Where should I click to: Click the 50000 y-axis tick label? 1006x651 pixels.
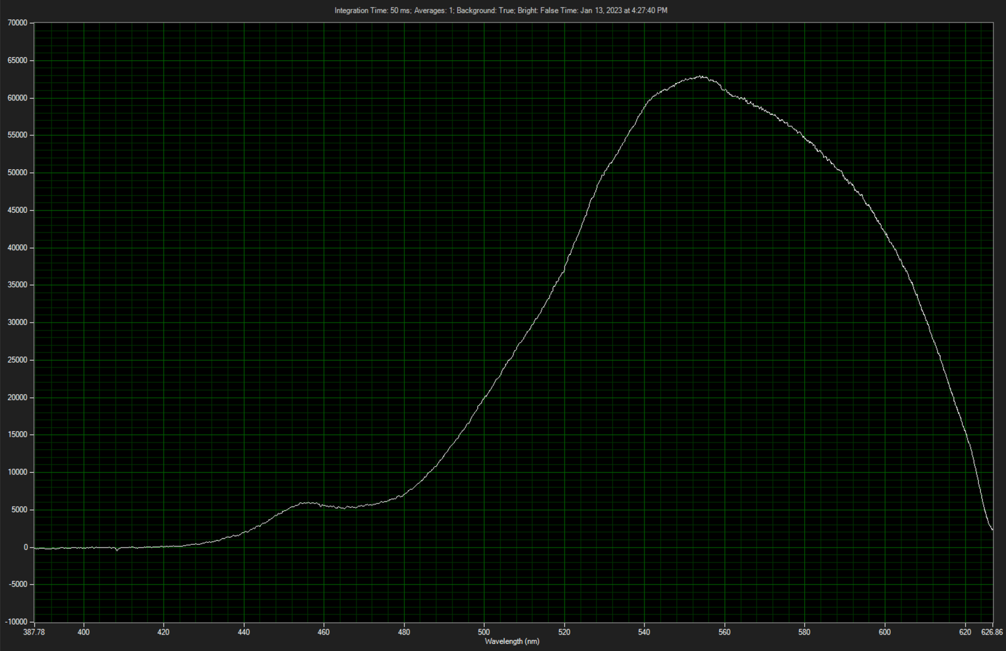tap(17, 173)
